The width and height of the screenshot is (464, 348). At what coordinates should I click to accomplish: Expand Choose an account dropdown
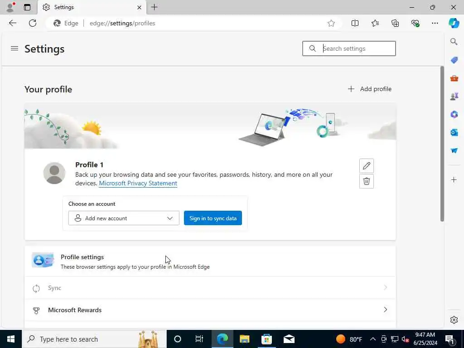[x=124, y=218]
